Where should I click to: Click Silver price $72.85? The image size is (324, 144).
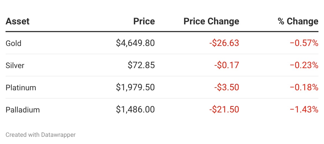pos(141,65)
